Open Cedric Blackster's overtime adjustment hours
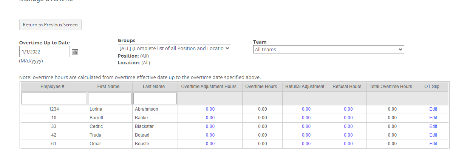 pyautogui.click(x=210, y=126)
